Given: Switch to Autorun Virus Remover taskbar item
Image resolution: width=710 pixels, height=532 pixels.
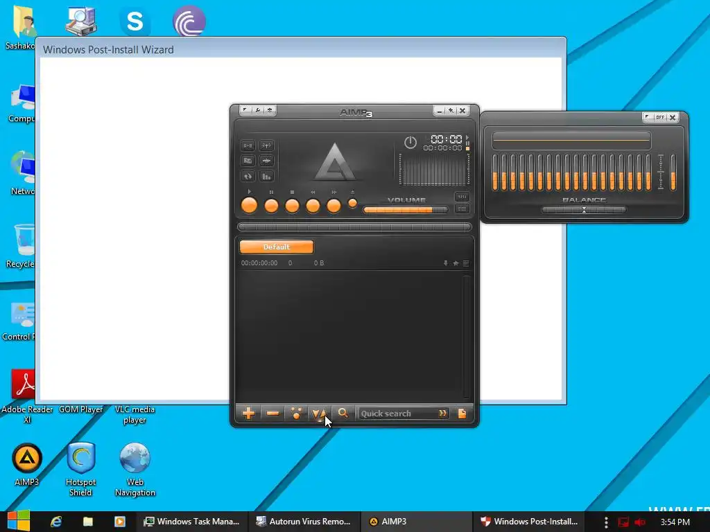Looking at the screenshot, I should point(304,521).
